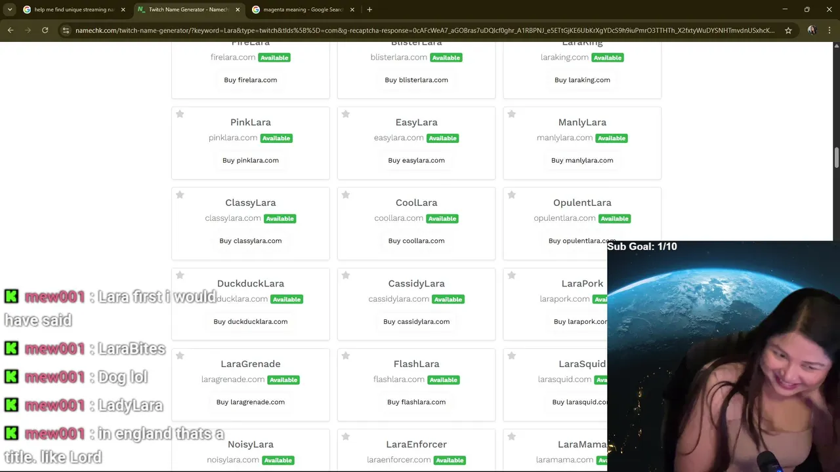Click the star icon on LaraMama card
Image resolution: width=840 pixels, height=472 pixels.
click(512, 437)
